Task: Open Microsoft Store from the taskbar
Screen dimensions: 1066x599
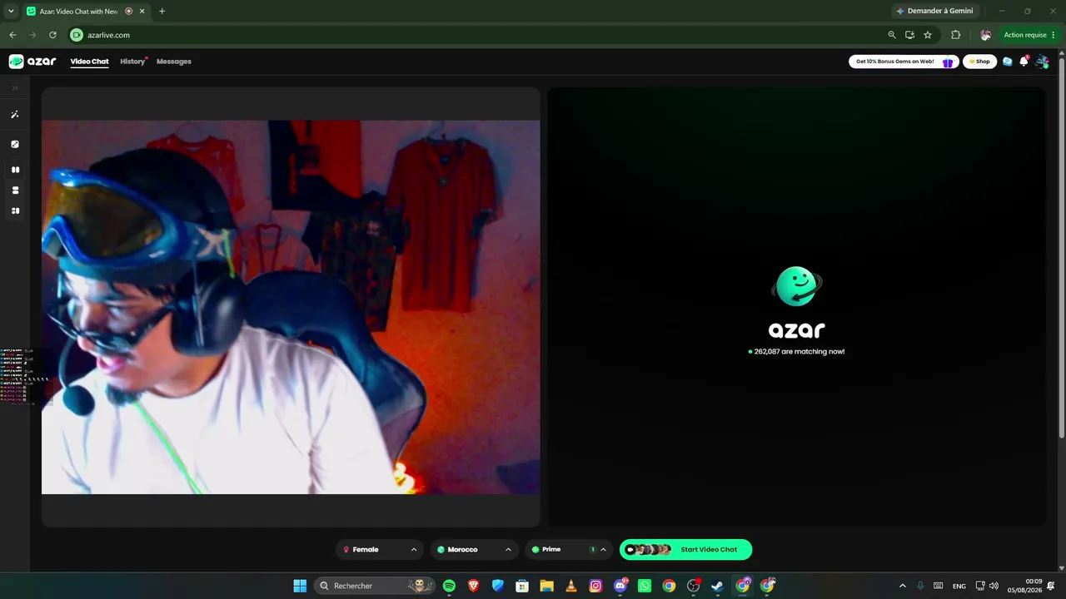Action: coord(522,586)
